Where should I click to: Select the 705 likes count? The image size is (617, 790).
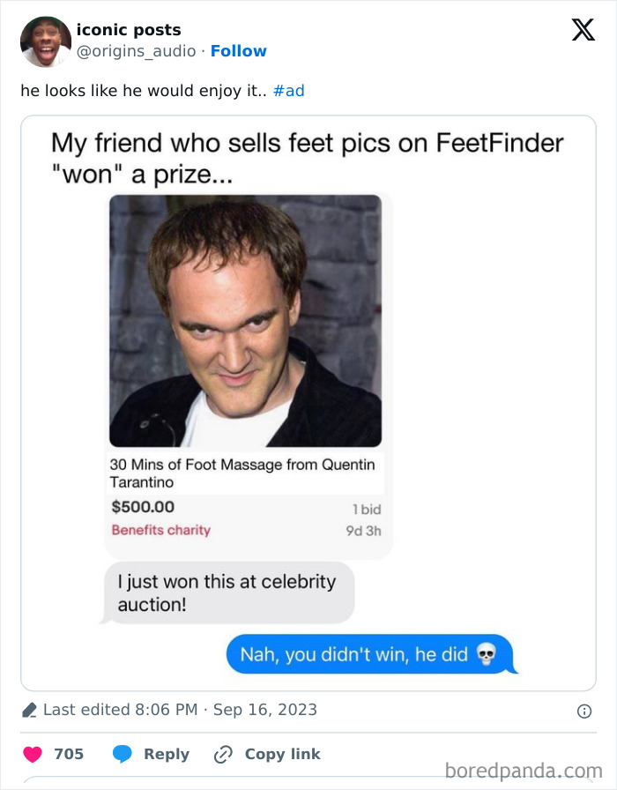point(69,754)
